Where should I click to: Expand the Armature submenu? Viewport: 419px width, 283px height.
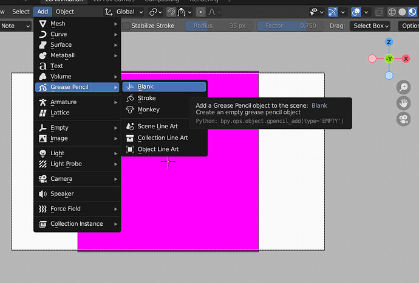(77, 102)
